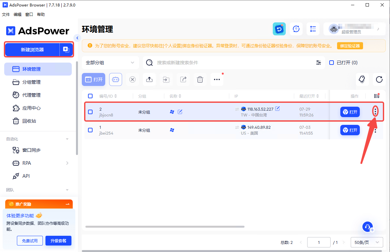Toggle the 已打开 (0) checkbox

pos(332,63)
